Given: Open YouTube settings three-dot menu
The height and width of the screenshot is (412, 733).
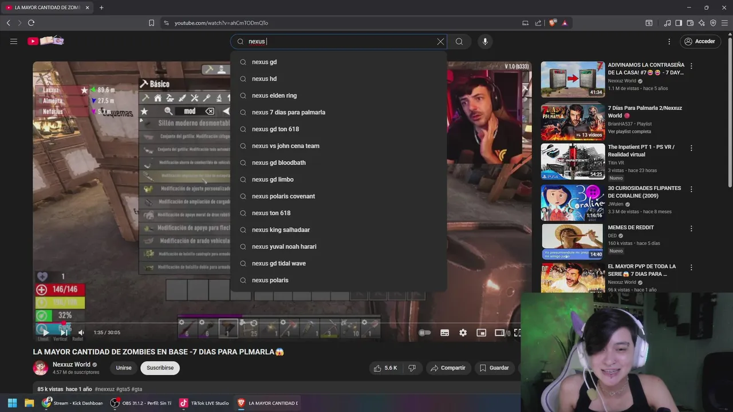Looking at the screenshot, I should click(669, 41).
